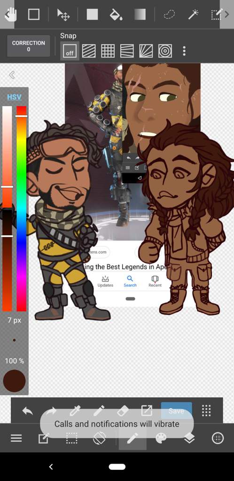
Task: Open snap settings three-dot menu
Action: [184, 51]
